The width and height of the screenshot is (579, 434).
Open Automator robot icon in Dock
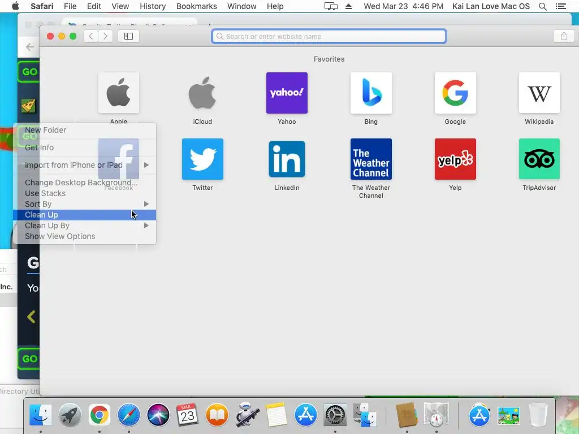(x=247, y=415)
